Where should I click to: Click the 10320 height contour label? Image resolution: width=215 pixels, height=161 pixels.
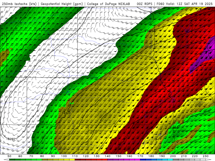coord(66,113)
